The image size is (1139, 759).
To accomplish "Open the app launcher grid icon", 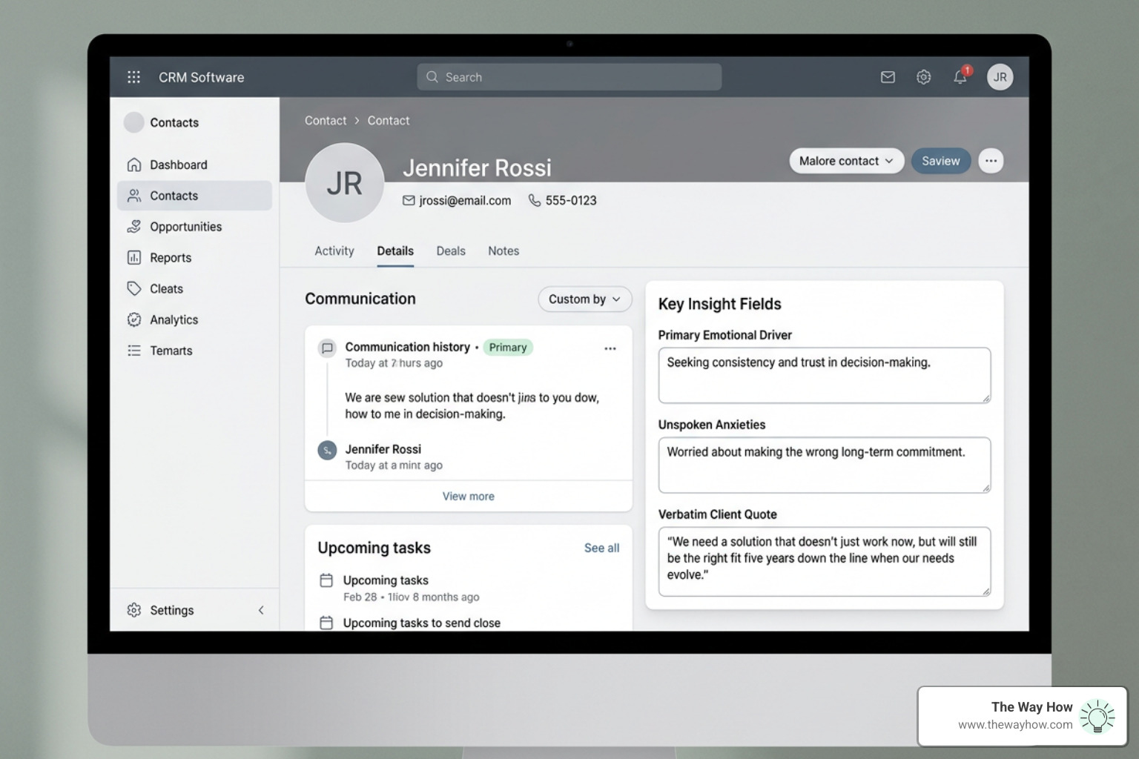I will click(x=133, y=77).
